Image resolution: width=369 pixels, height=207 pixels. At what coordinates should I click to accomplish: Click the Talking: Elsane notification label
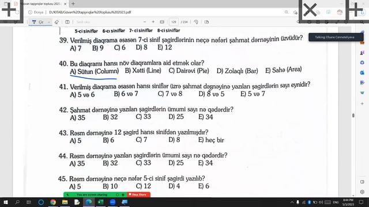(x=336, y=37)
